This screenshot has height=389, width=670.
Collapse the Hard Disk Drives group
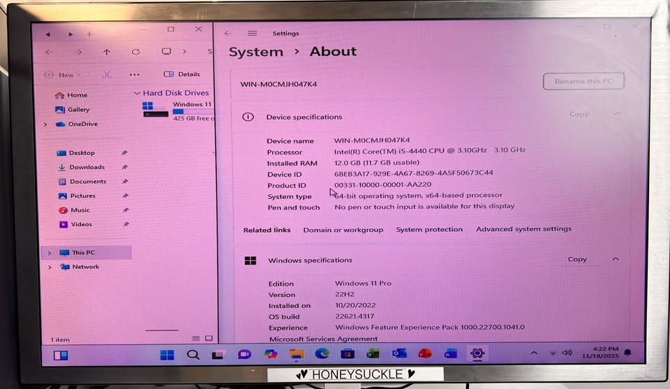137,93
